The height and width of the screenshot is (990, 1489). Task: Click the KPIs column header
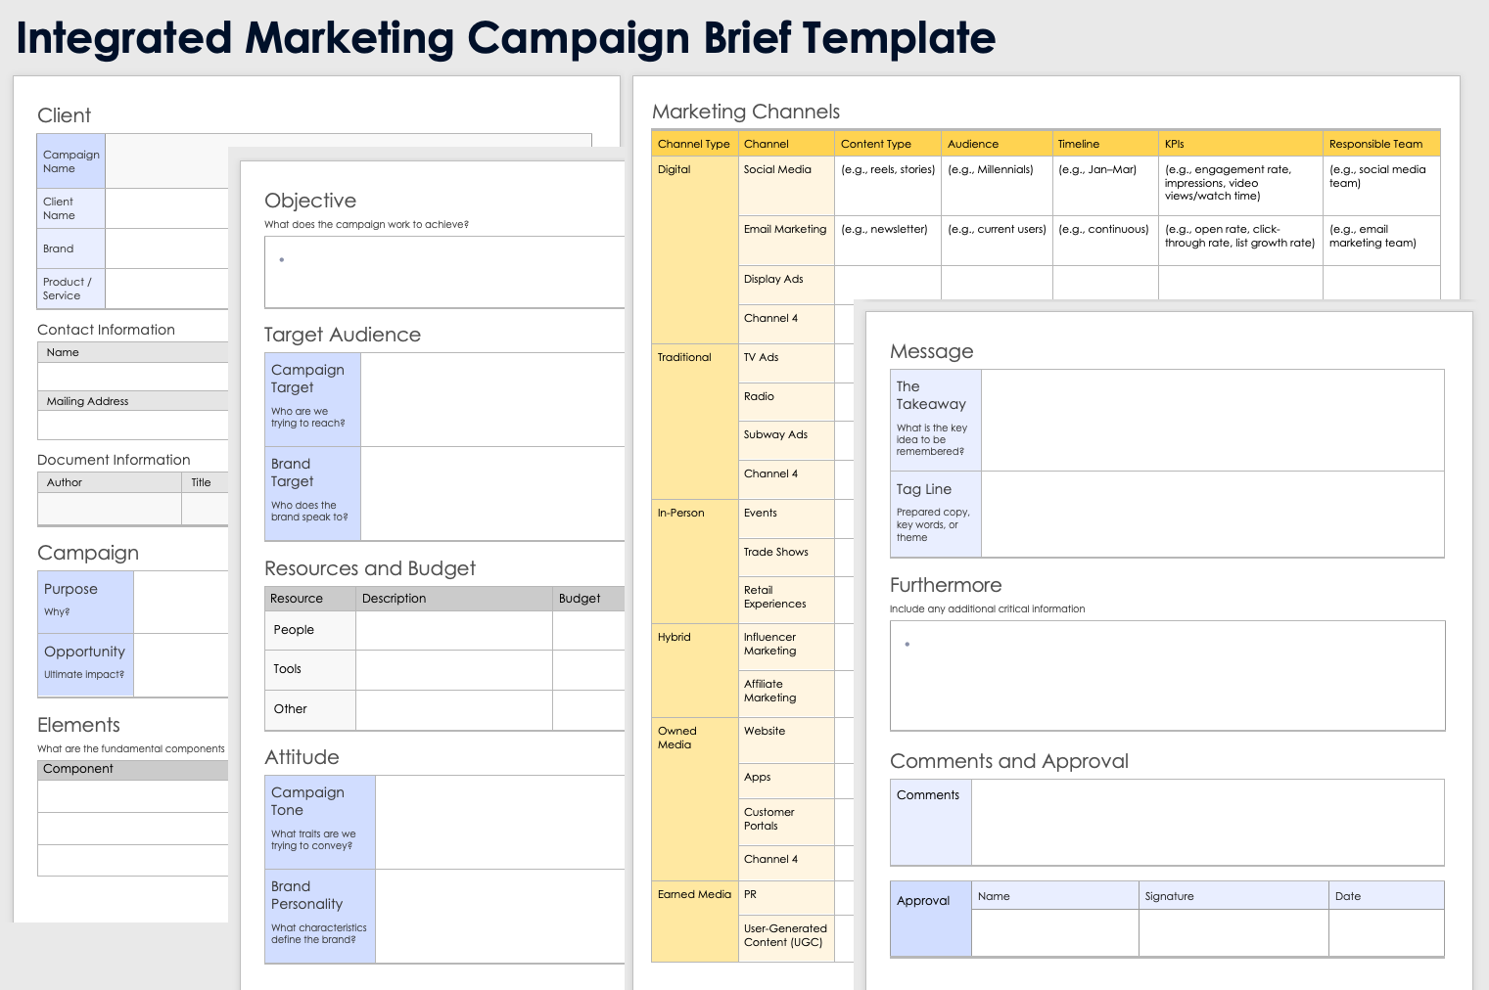(1239, 144)
